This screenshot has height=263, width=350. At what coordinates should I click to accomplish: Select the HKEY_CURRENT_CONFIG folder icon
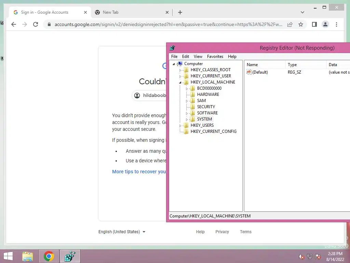pyautogui.click(x=186, y=131)
